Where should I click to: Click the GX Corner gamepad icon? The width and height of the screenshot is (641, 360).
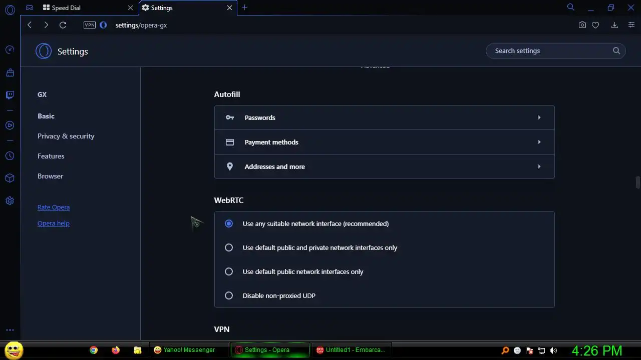click(x=30, y=7)
